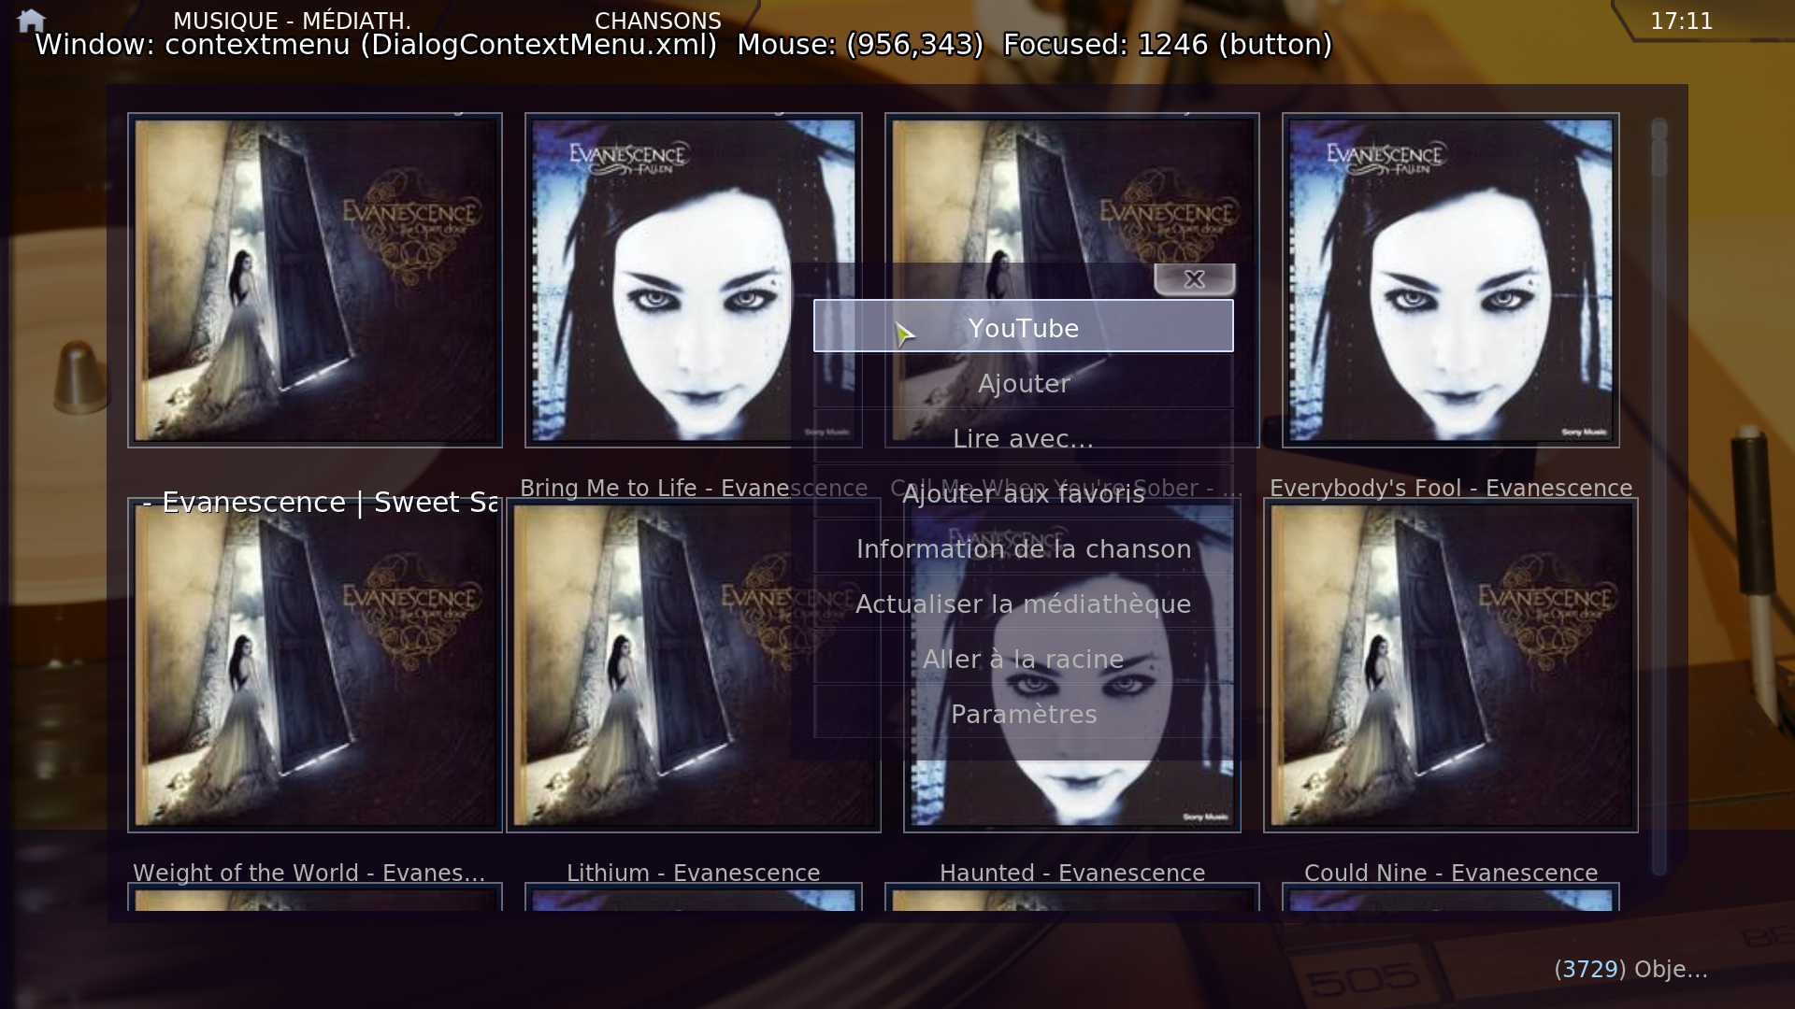
Task: Click CHANSONS header label
Action: (x=658, y=21)
